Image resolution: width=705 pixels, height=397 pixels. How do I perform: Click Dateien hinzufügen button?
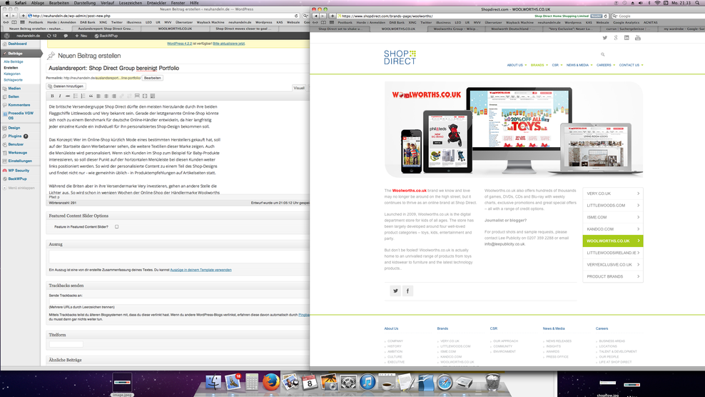[x=66, y=86]
